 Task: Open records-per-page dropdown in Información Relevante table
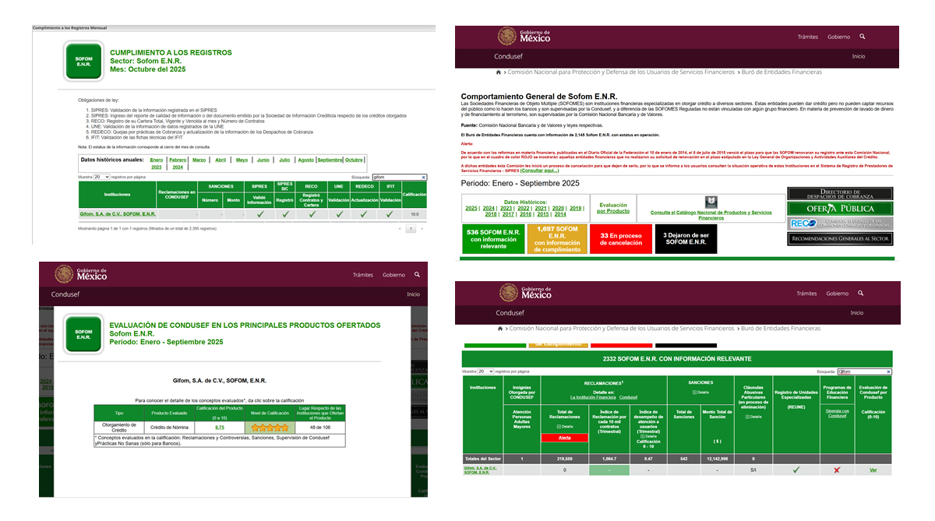pyautogui.click(x=485, y=371)
